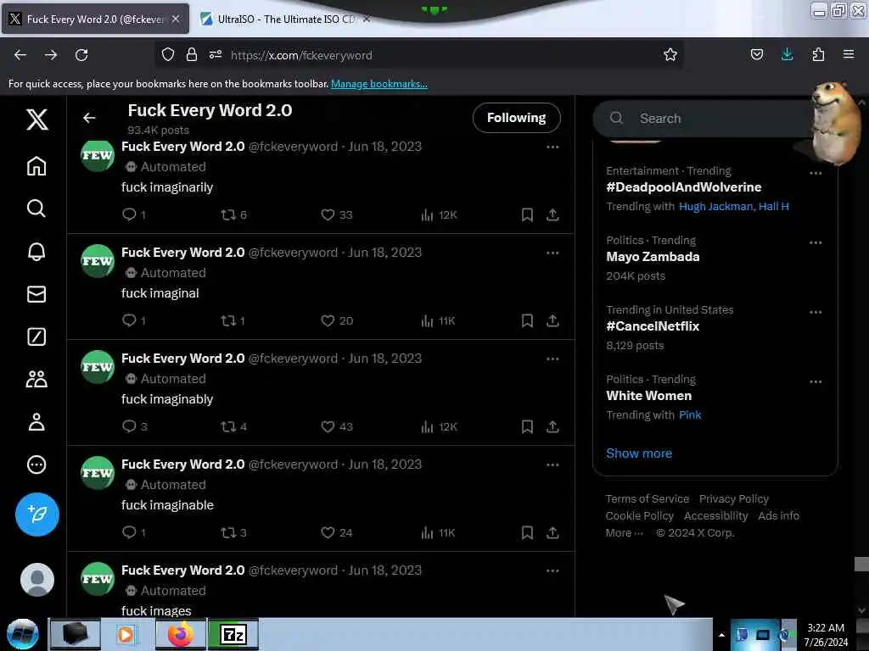
Task: Click Show more trends
Action: (x=639, y=453)
